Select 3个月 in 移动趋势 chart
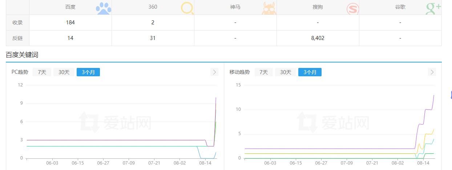 pyautogui.click(x=310, y=72)
